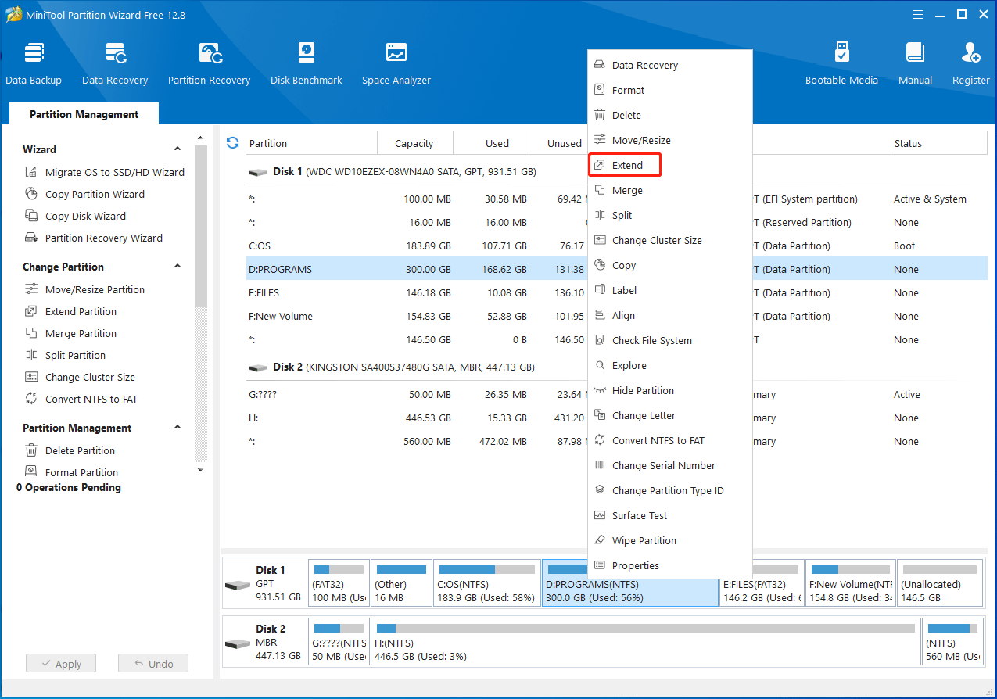Start Disk Benchmark tool
This screenshot has height=699, width=997.
307,64
